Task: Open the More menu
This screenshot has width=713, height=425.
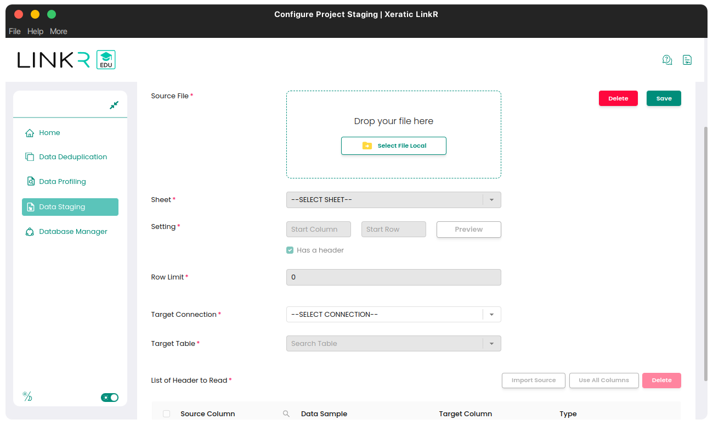Action: [x=59, y=31]
